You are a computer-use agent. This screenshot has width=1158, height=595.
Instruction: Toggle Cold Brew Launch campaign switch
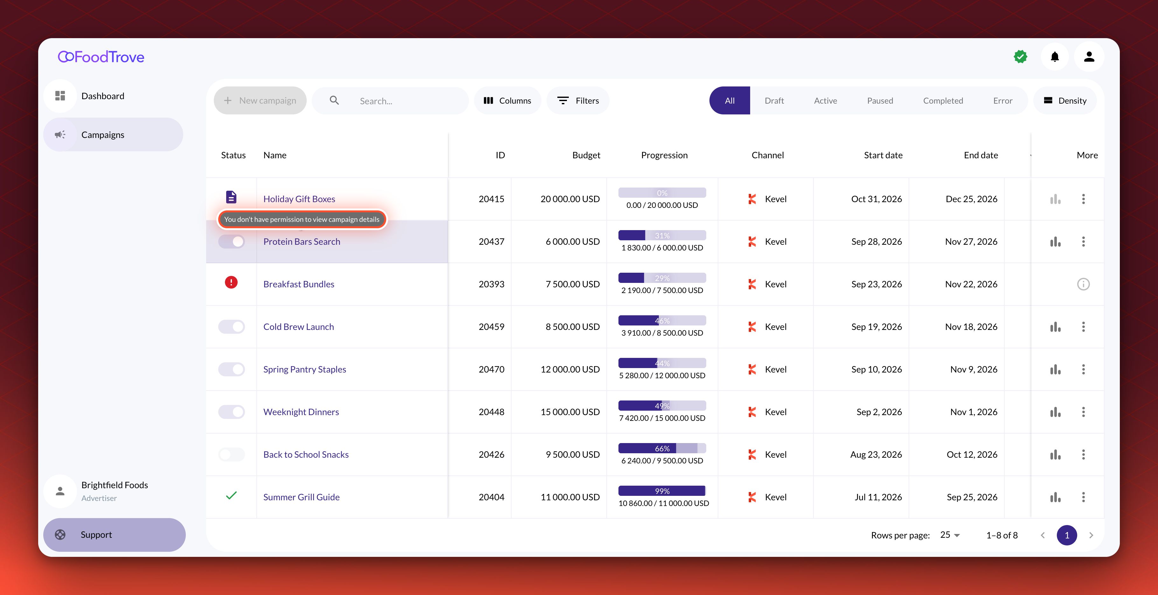pyautogui.click(x=232, y=327)
